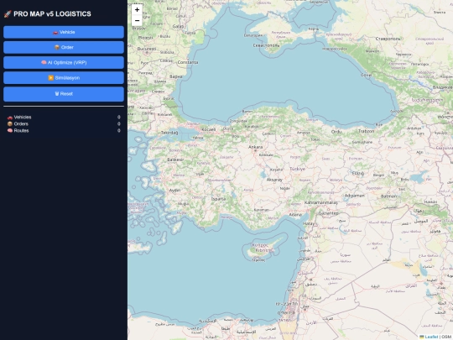Click Ставрополь on the map
This screenshot has width=453, height=340.
(388, 39)
